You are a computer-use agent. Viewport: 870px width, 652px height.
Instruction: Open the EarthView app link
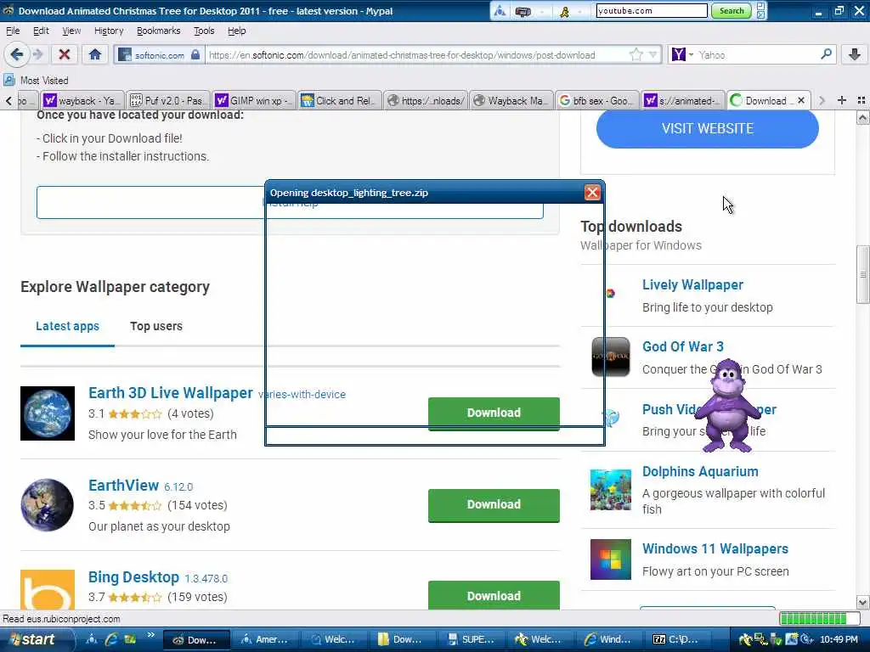(x=123, y=485)
